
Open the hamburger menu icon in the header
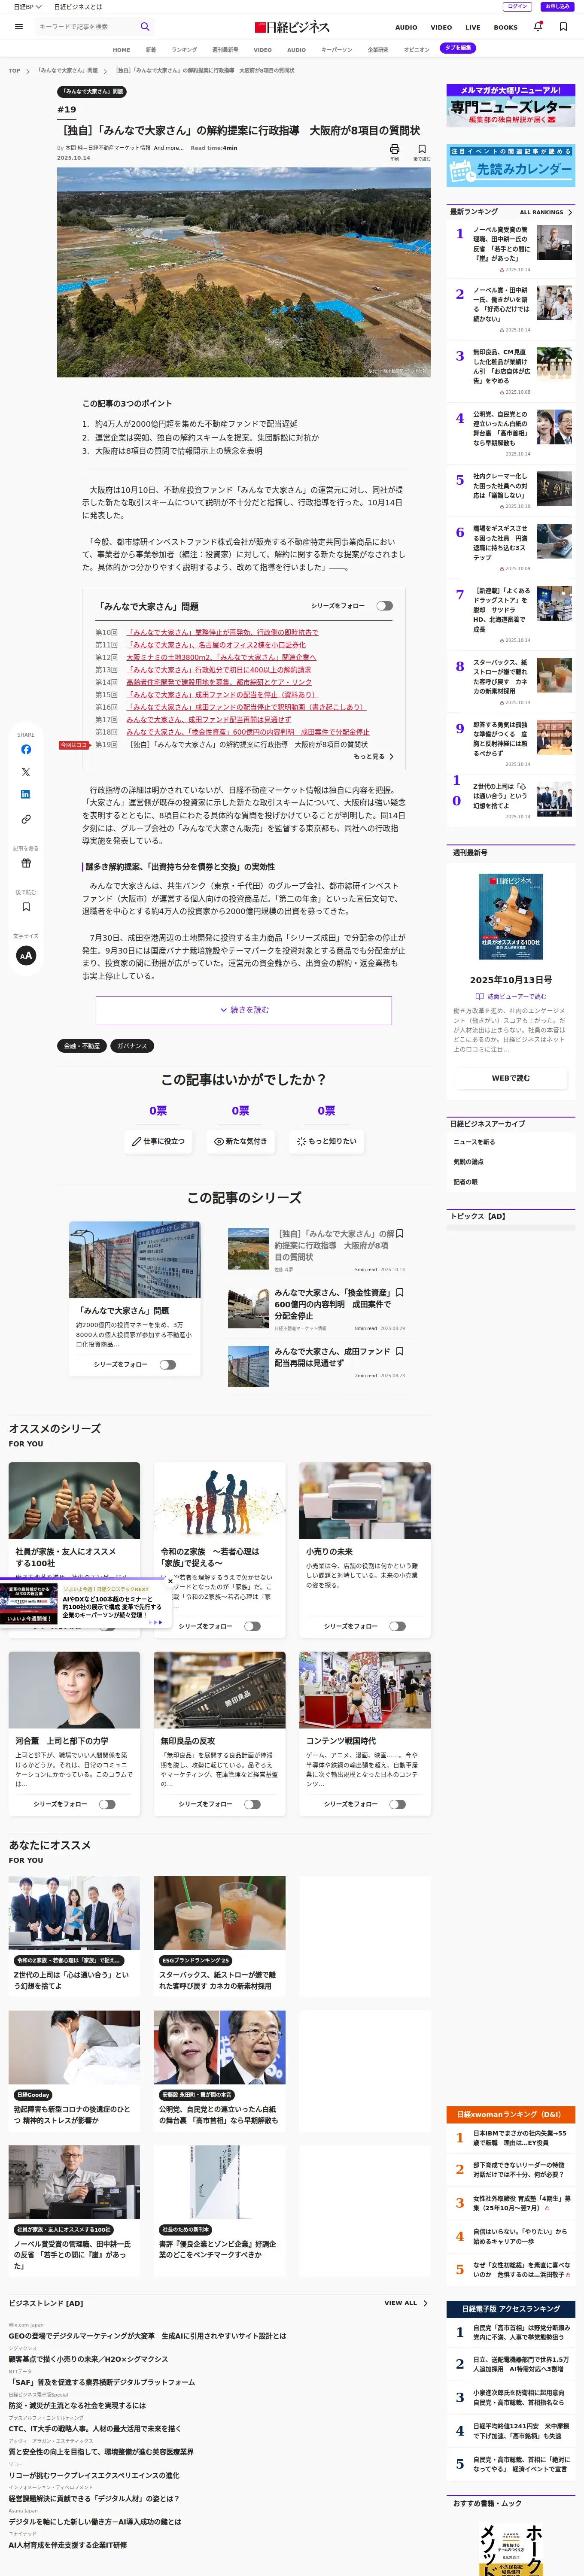tap(19, 27)
